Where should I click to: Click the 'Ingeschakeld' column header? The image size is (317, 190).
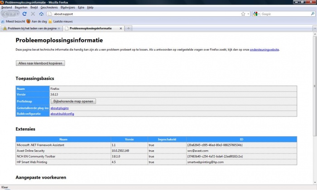[x=167, y=139]
